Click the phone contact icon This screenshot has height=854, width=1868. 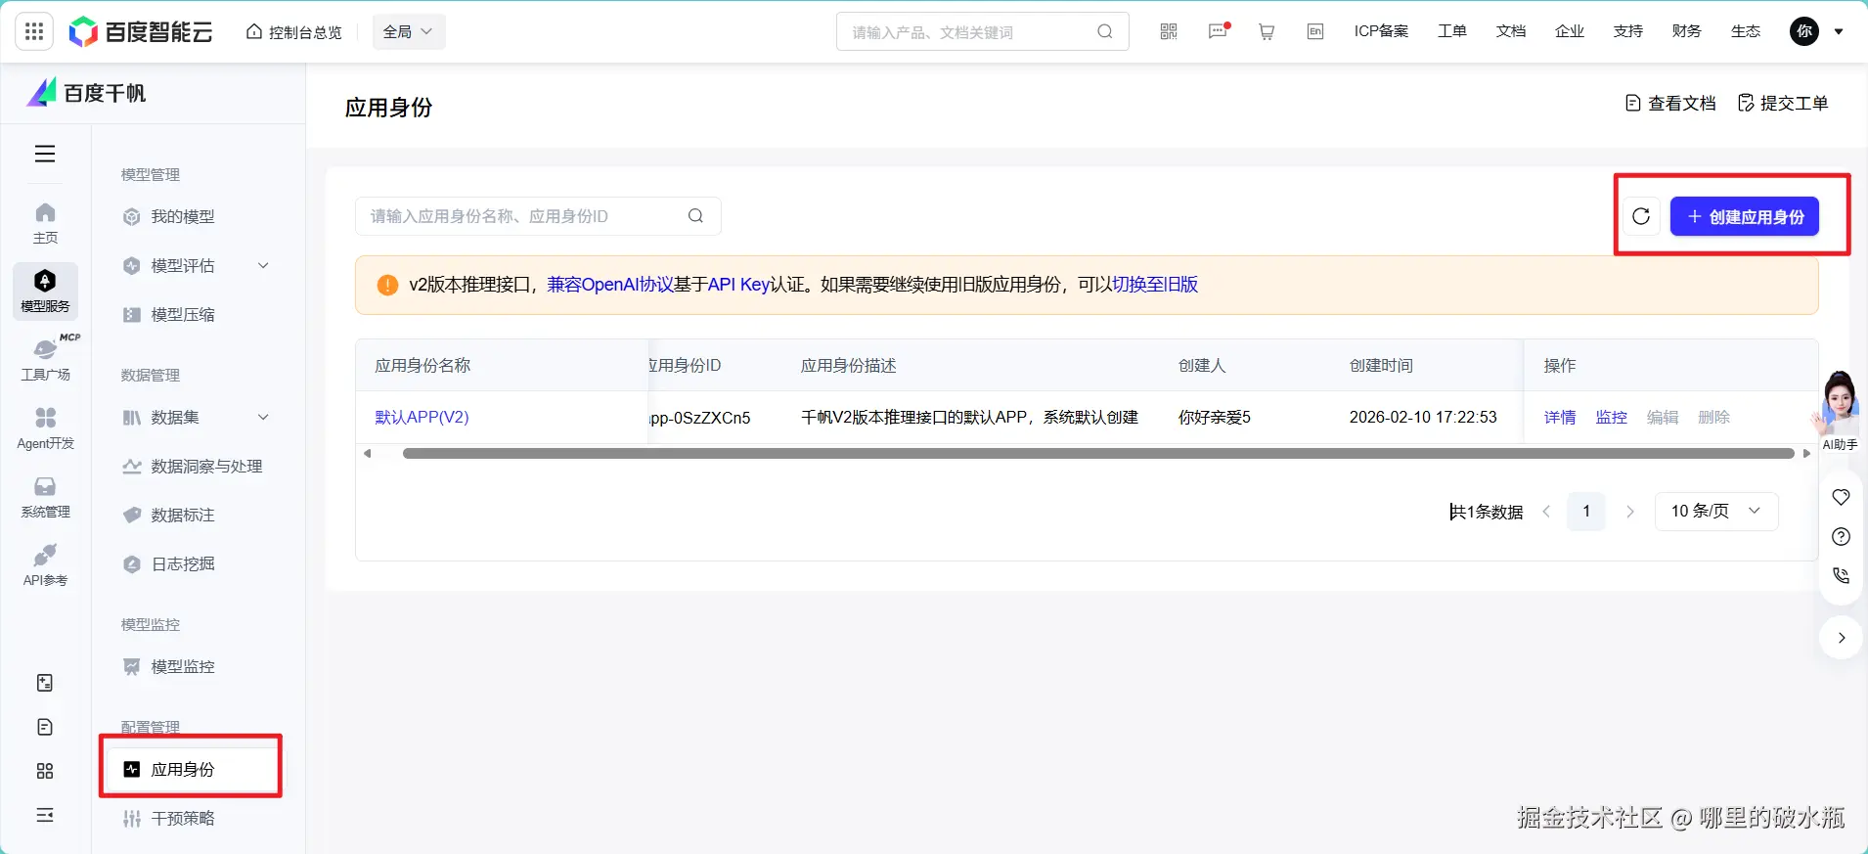1841,576
